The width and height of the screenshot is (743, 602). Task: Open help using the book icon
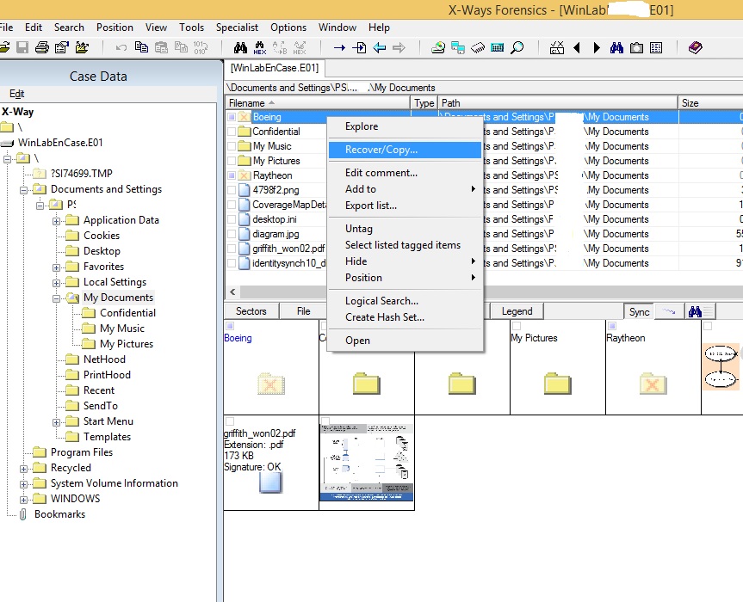(x=696, y=46)
